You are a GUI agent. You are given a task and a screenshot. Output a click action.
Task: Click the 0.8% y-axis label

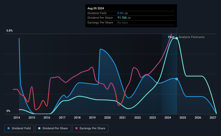click(x=9, y=31)
